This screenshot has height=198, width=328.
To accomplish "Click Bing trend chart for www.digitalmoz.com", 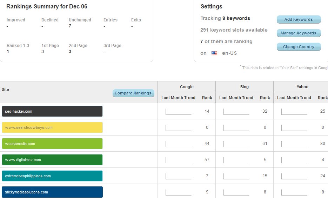I will (236, 160).
